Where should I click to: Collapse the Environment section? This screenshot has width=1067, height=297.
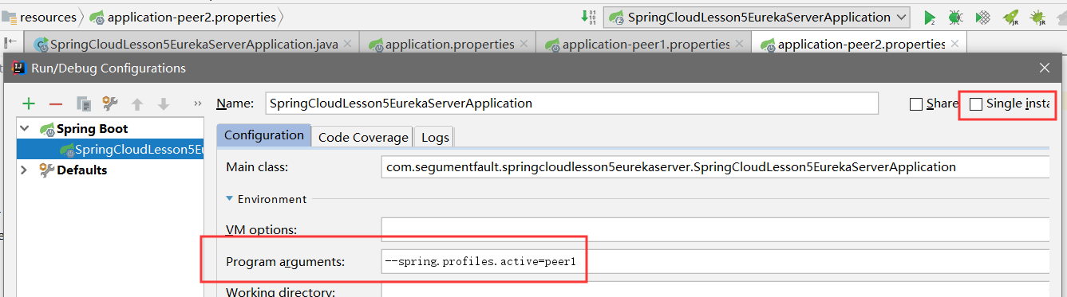click(231, 199)
